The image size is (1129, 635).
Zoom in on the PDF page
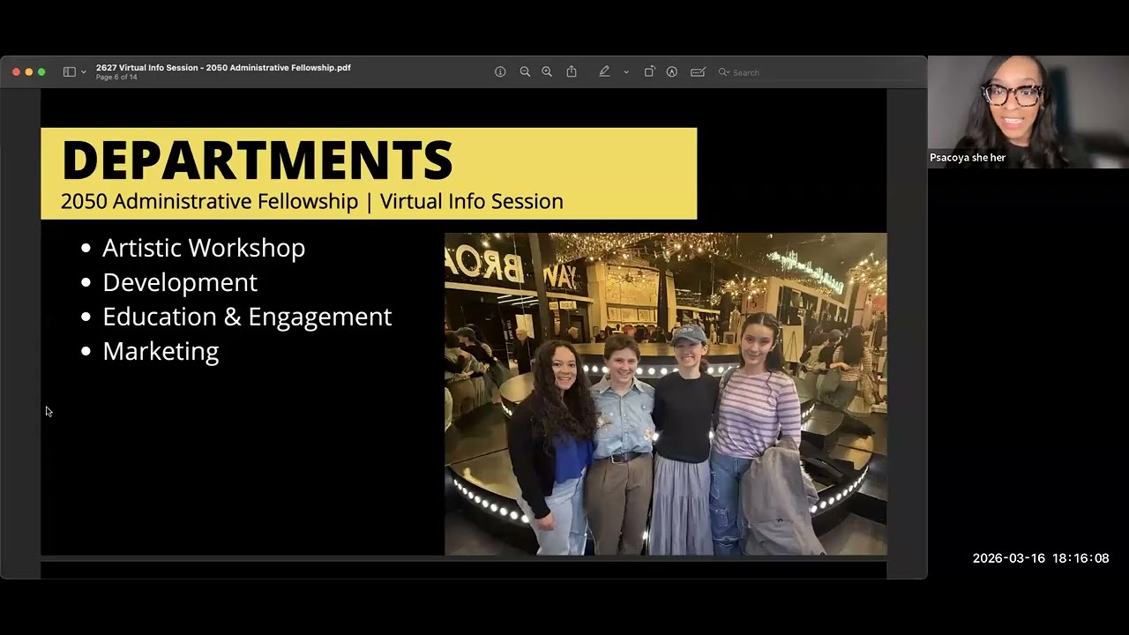547,72
